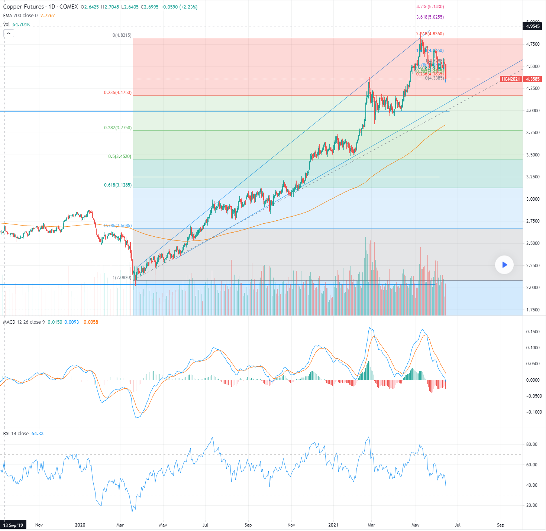This screenshot has height=531, width=546.
Task: Select the 0.236(4.1750) Fibonacci level label
Action: coord(117,93)
